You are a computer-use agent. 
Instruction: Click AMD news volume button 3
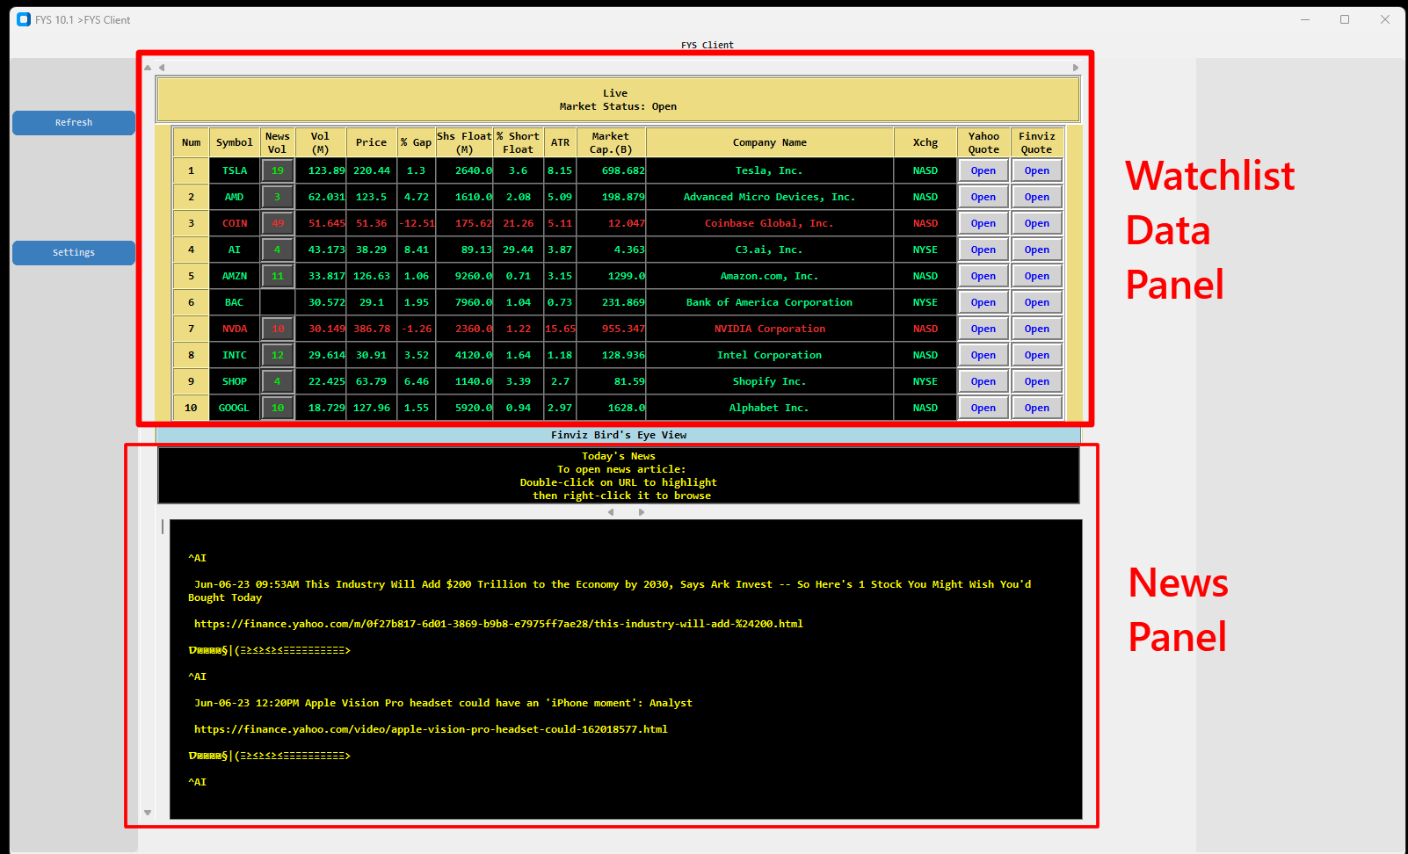click(x=278, y=197)
